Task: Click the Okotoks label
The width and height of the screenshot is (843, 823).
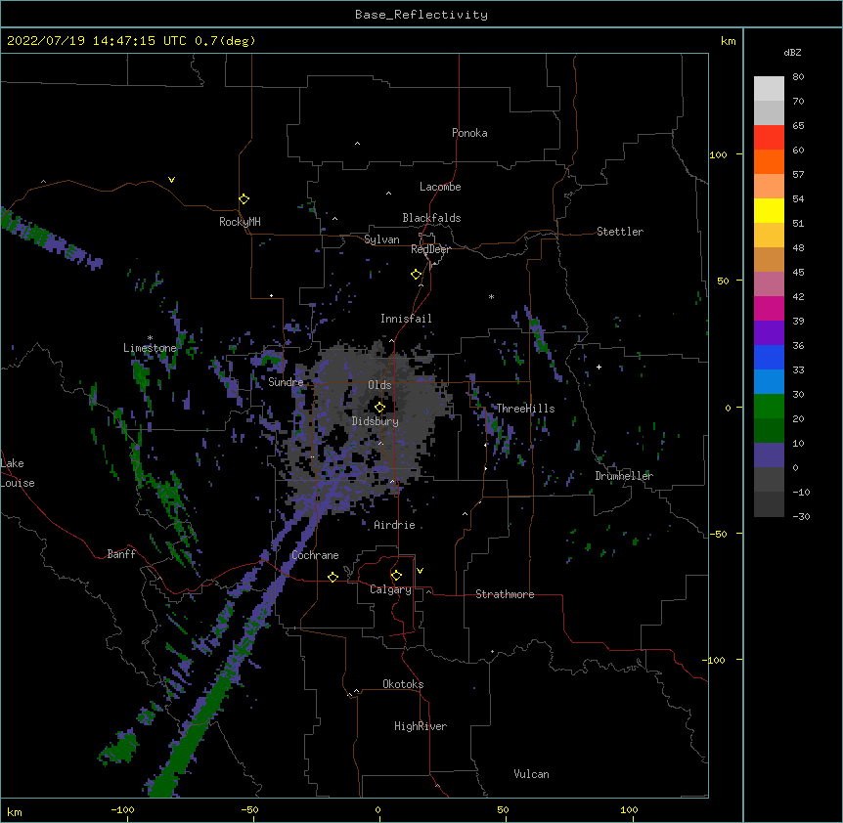Action: [x=403, y=684]
